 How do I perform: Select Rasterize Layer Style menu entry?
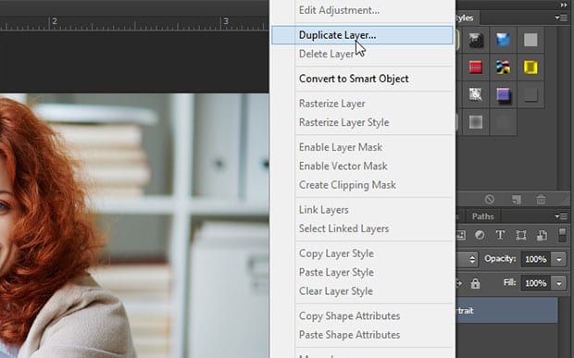(362, 122)
